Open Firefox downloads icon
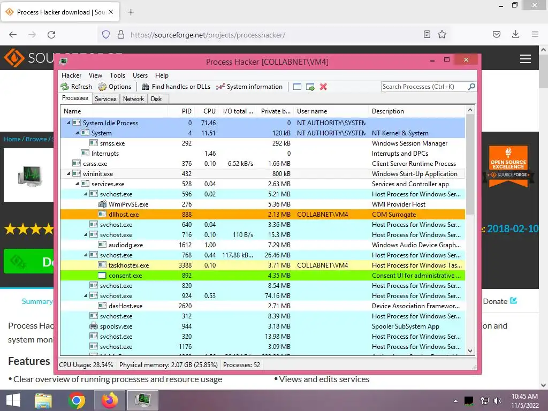This screenshot has width=548, height=411. (x=515, y=34)
